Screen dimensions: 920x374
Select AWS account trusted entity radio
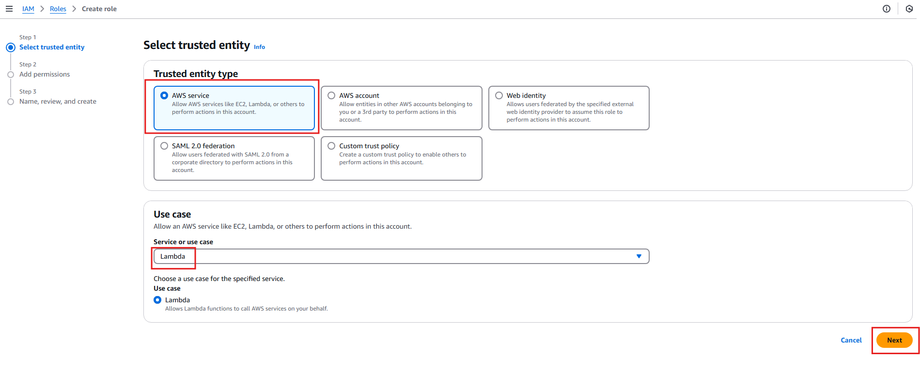tap(331, 95)
